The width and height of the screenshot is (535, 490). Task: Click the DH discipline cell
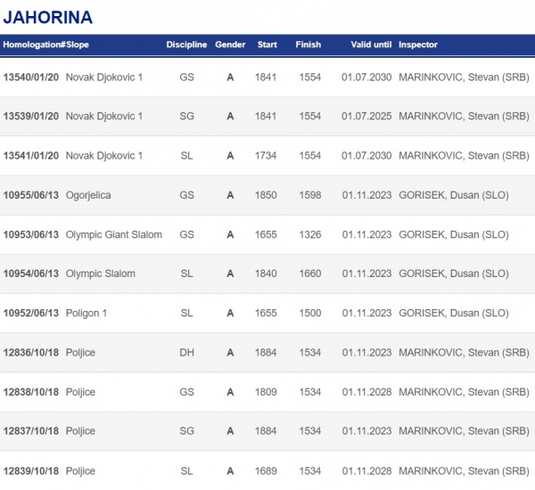coord(186,353)
